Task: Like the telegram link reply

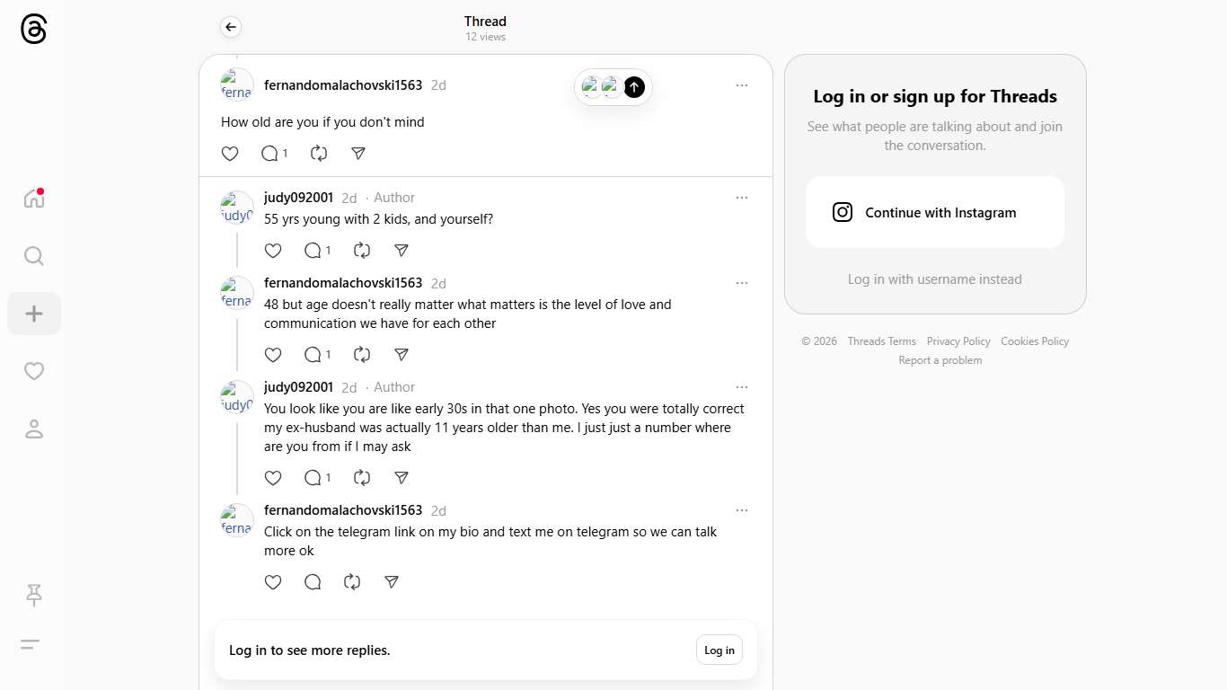Action: 273,582
